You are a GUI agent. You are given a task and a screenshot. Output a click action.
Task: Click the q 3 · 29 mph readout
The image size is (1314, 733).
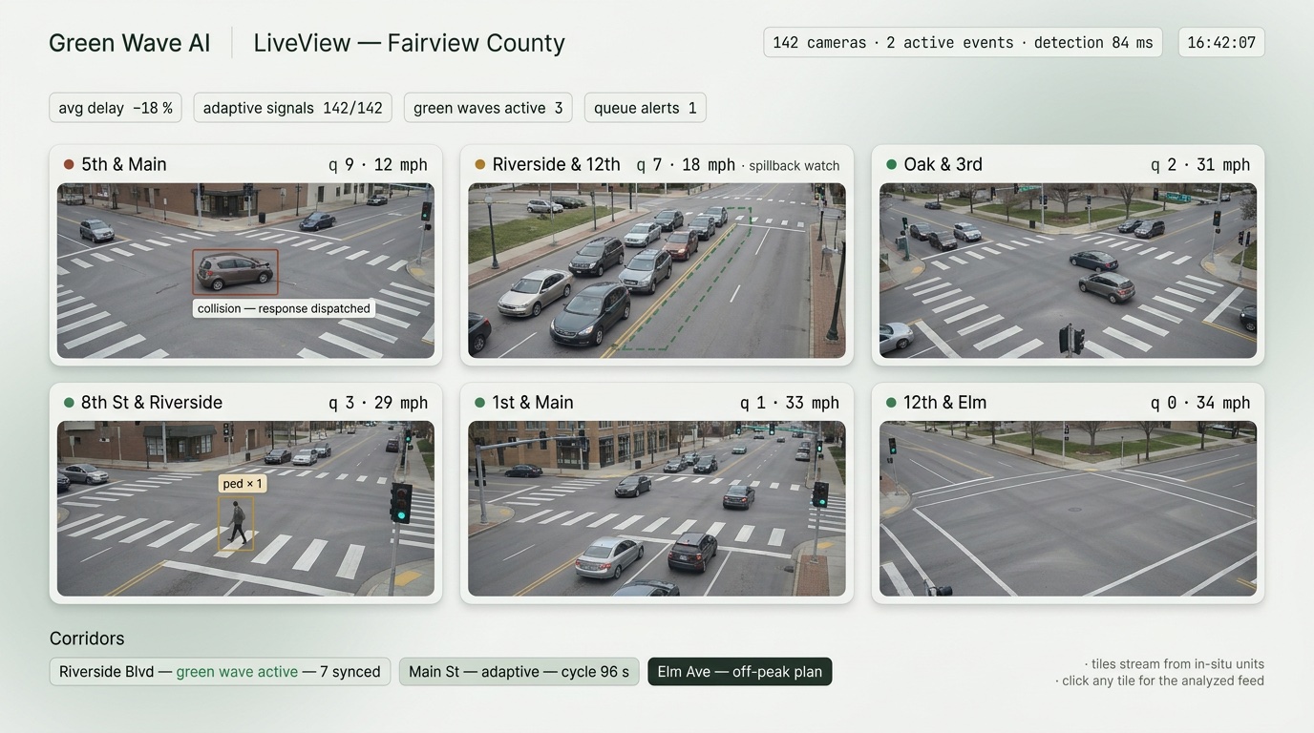(x=378, y=404)
